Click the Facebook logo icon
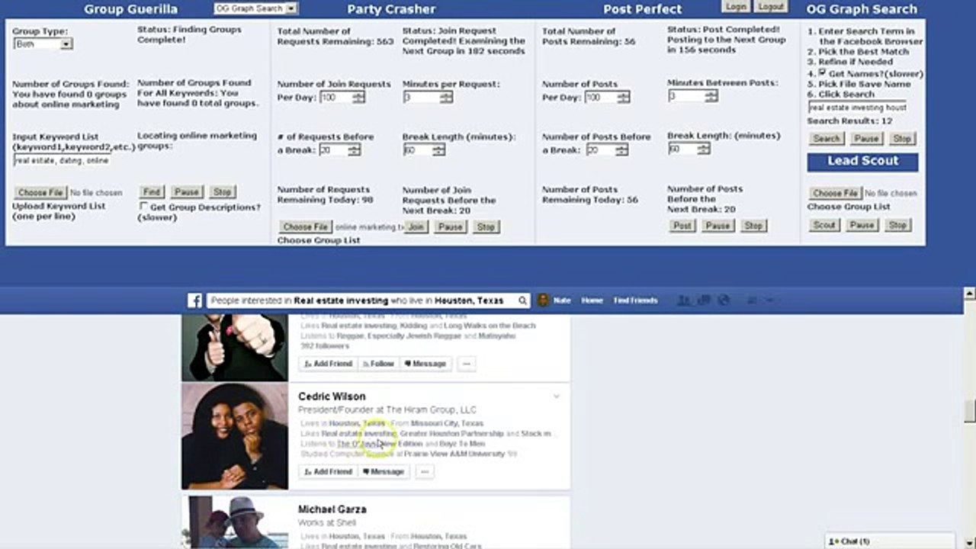Viewport: 976px width, 549px height. pyautogui.click(x=195, y=300)
